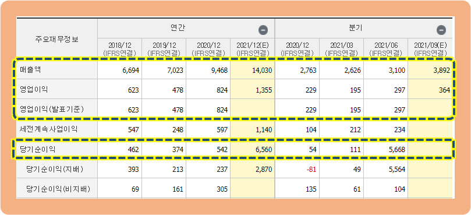Collapse the 연간 section with its minus icon
Screen dimensions: 471x215
click(263, 30)
